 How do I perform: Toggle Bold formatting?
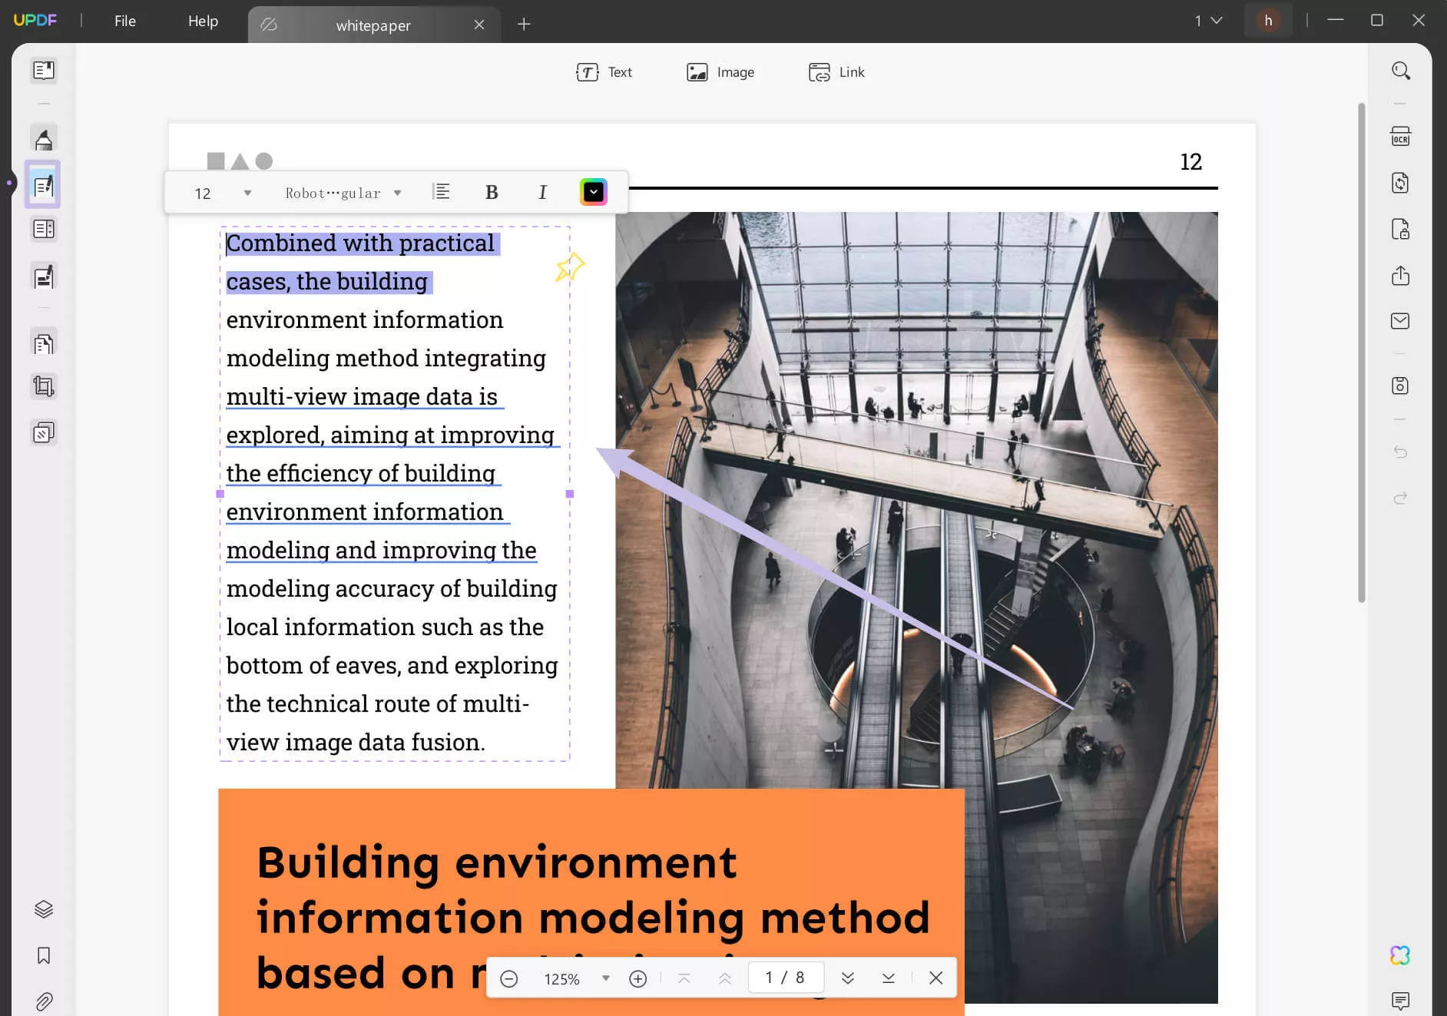click(492, 192)
